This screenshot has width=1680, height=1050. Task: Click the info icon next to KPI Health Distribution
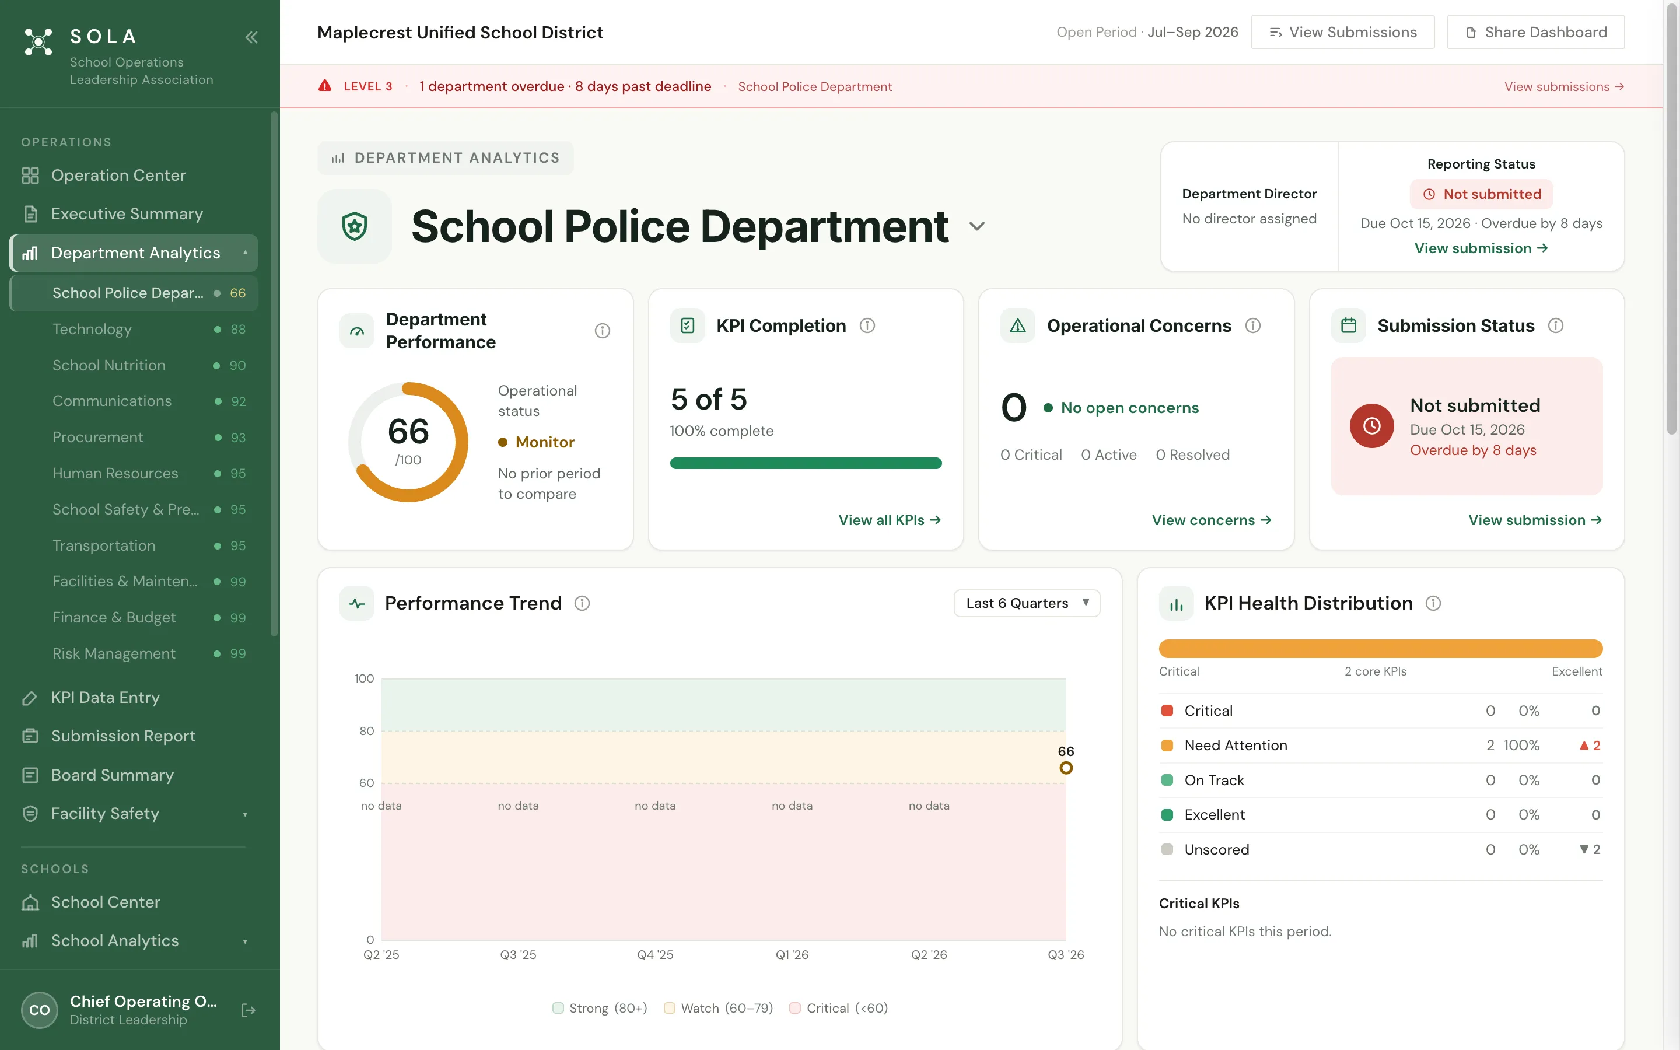point(1433,604)
